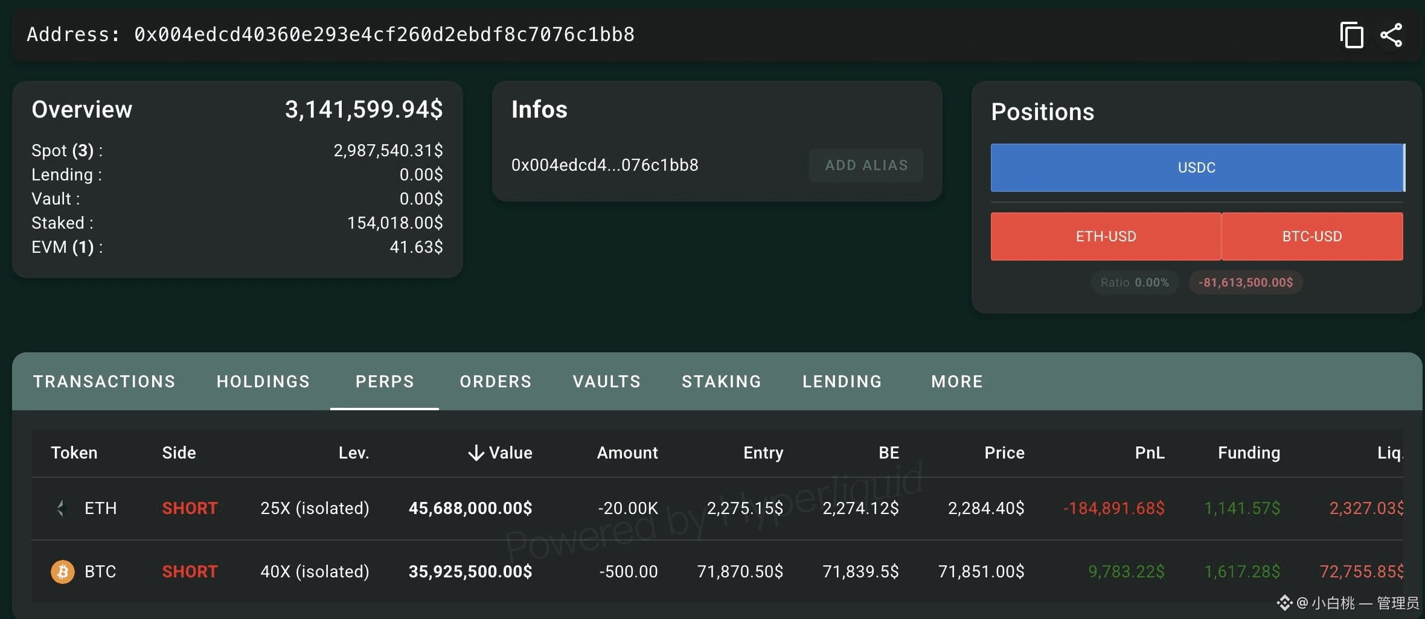Sort by Value using the down arrow
Image resolution: width=1425 pixels, height=619 pixels.
click(476, 452)
